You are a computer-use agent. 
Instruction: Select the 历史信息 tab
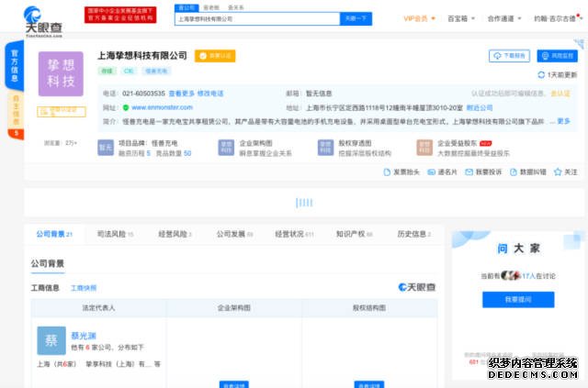[x=414, y=234]
